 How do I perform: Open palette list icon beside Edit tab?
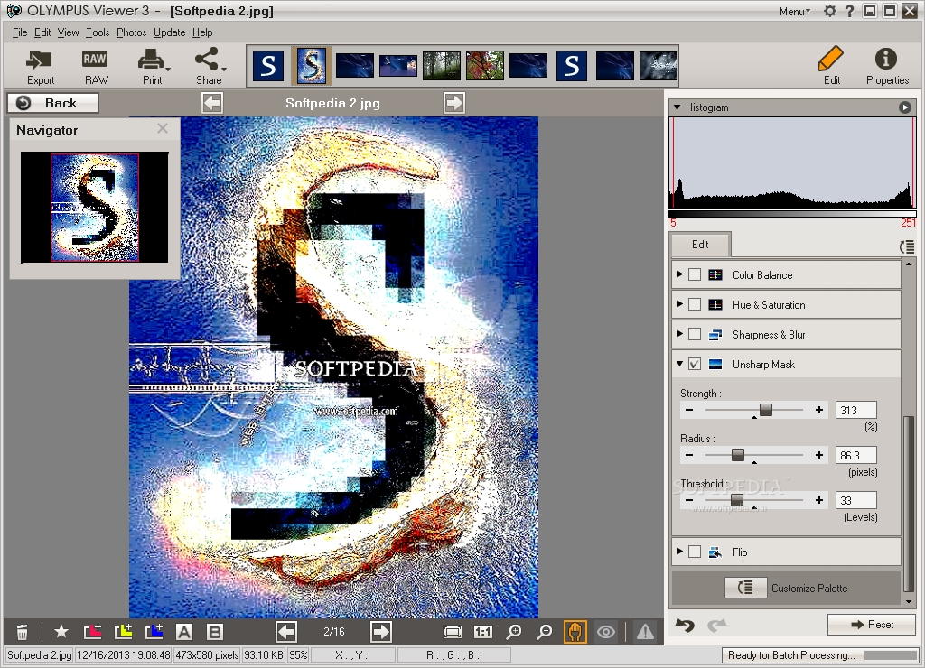(907, 247)
